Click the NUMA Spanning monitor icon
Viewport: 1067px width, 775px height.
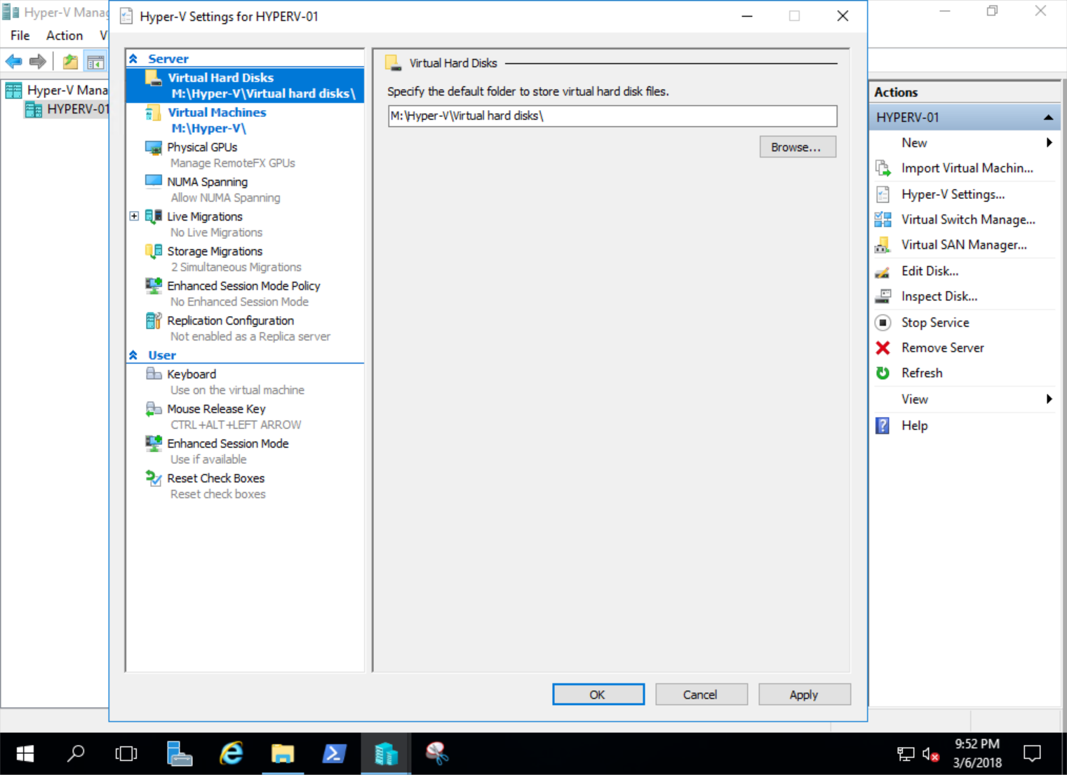(x=153, y=181)
